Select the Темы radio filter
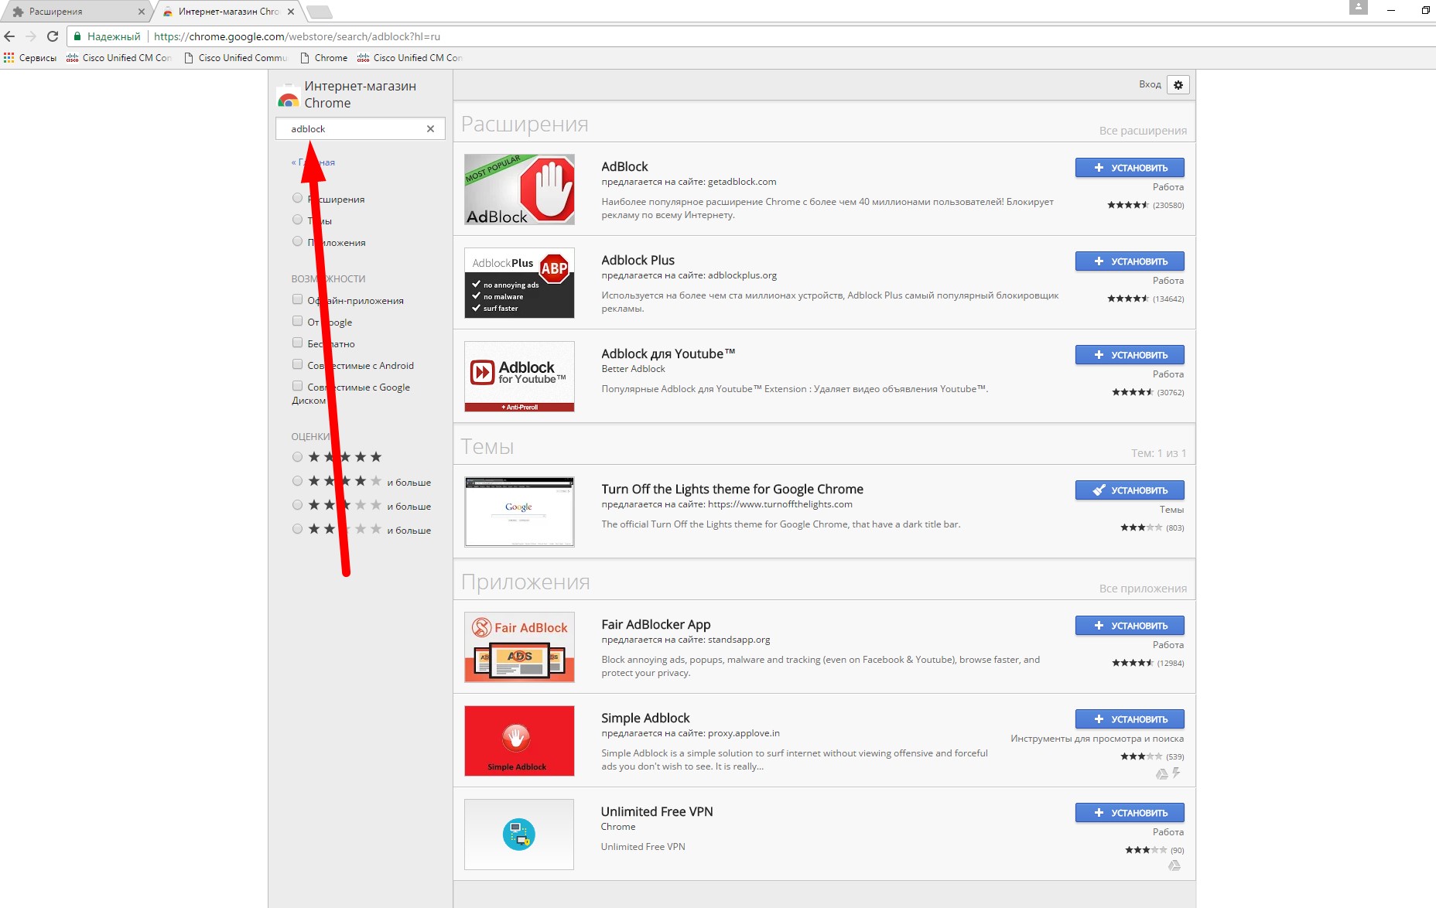 tap(297, 220)
